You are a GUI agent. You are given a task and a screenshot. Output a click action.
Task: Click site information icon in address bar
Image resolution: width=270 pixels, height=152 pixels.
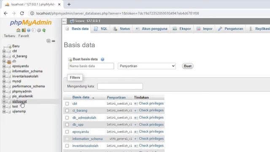[32, 13]
